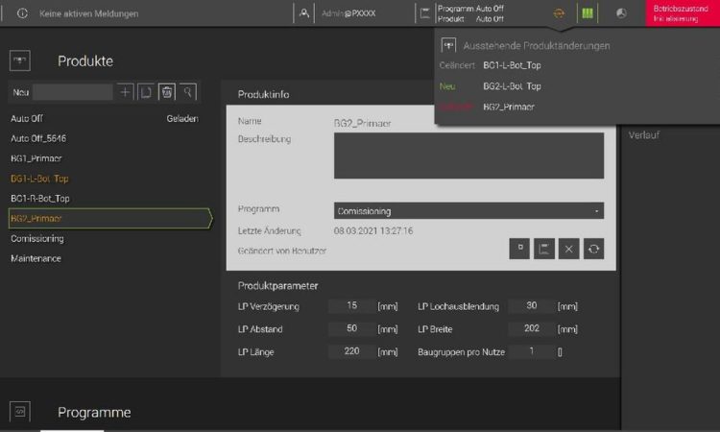The height and width of the screenshot is (432, 720).
Task: Click Letzte Änderung date 08.03.2021
Action: point(373,230)
